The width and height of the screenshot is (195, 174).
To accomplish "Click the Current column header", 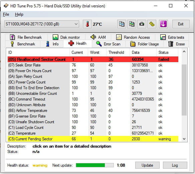I will click(79, 52).
